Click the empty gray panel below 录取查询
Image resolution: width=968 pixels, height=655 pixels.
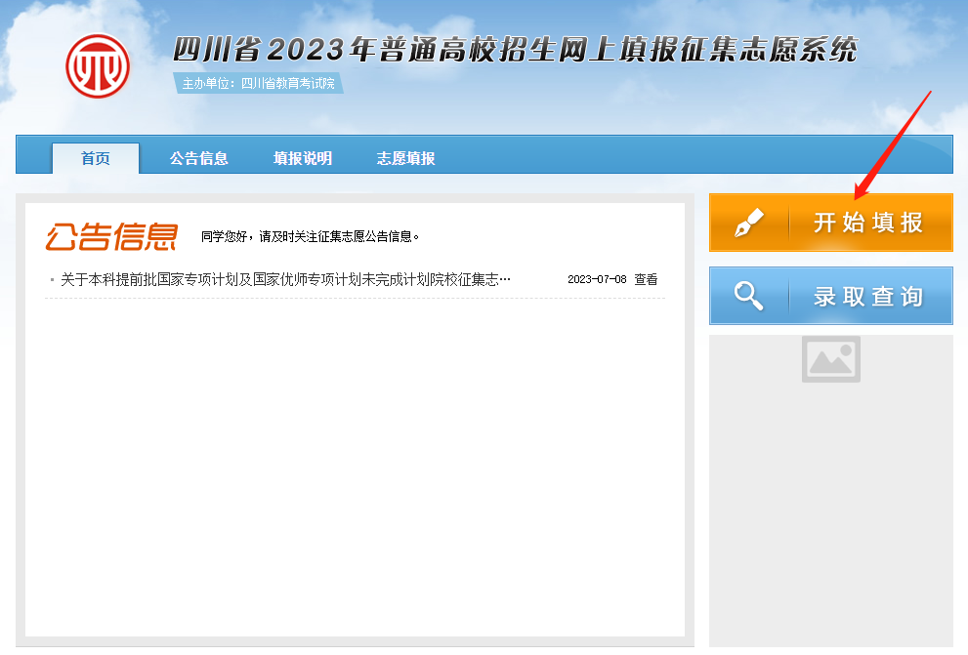[830, 508]
